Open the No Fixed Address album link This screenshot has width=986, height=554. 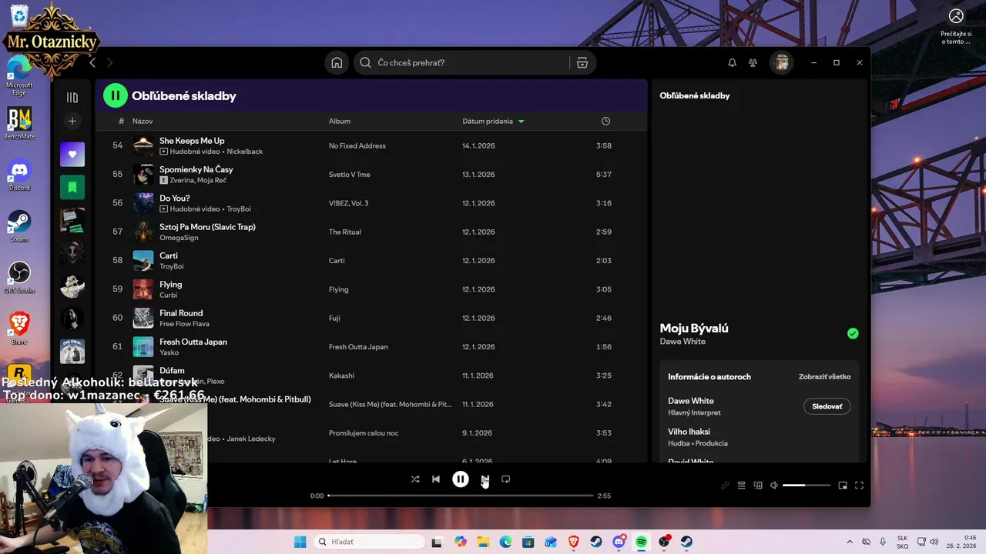(357, 146)
